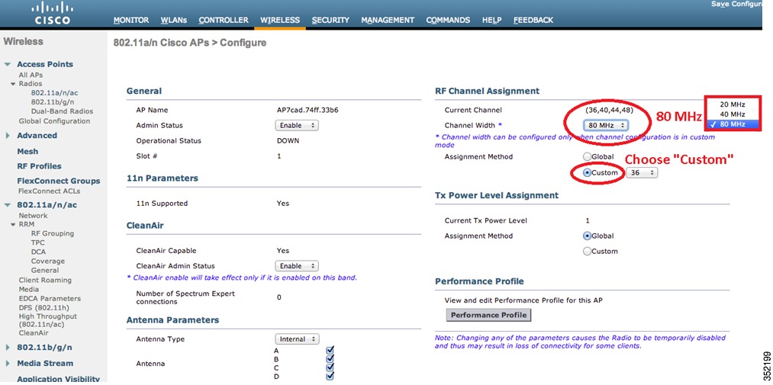Open the HELP menu

pyautogui.click(x=492, y=20)
